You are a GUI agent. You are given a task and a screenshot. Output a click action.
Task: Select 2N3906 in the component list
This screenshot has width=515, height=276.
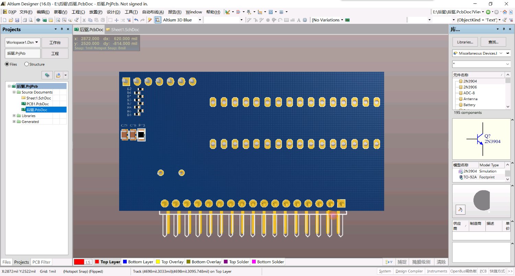(x=470, y=87)
